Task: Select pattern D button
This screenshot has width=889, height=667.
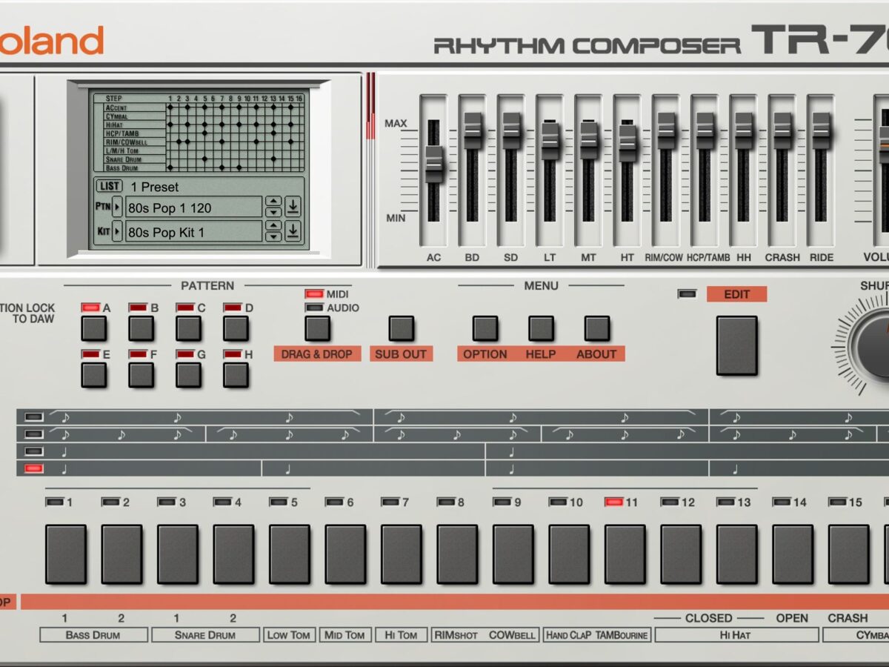Action: (x=236, y=328)
